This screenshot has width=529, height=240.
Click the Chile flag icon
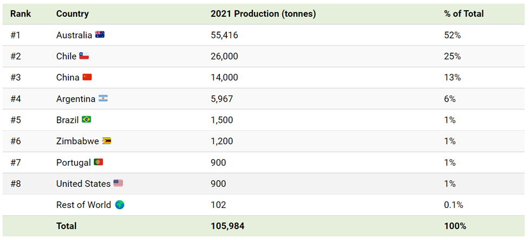(84, 56)
